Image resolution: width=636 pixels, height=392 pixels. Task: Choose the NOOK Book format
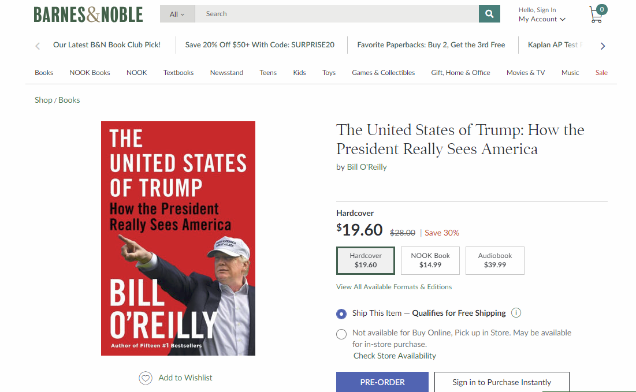(x=430, y=260)
